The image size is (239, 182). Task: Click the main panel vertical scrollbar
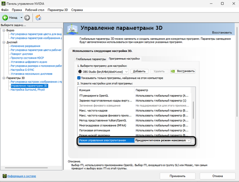pos(237,72)
